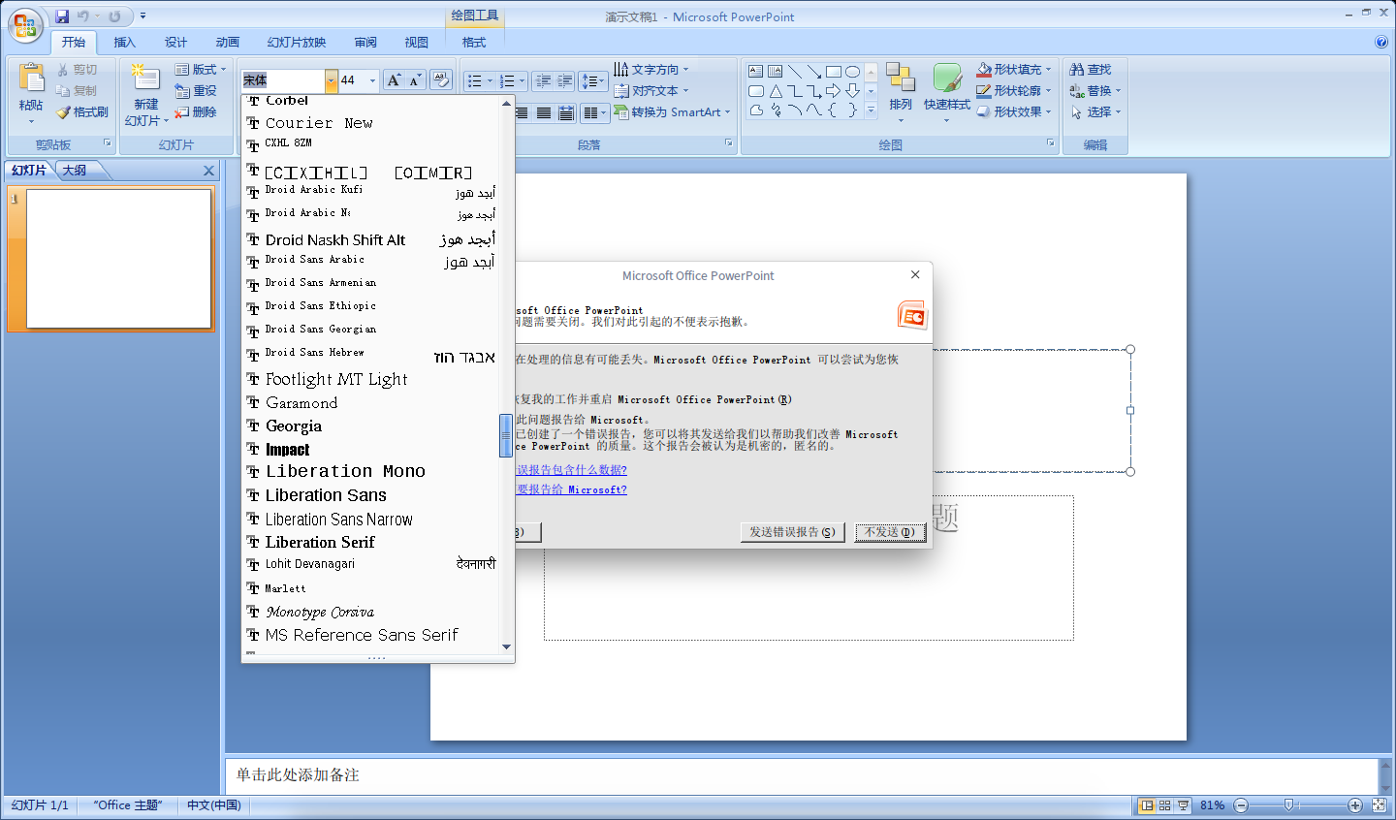Shrink font size with the small A button
The image size is (1396, 820).
coord(415,80)
